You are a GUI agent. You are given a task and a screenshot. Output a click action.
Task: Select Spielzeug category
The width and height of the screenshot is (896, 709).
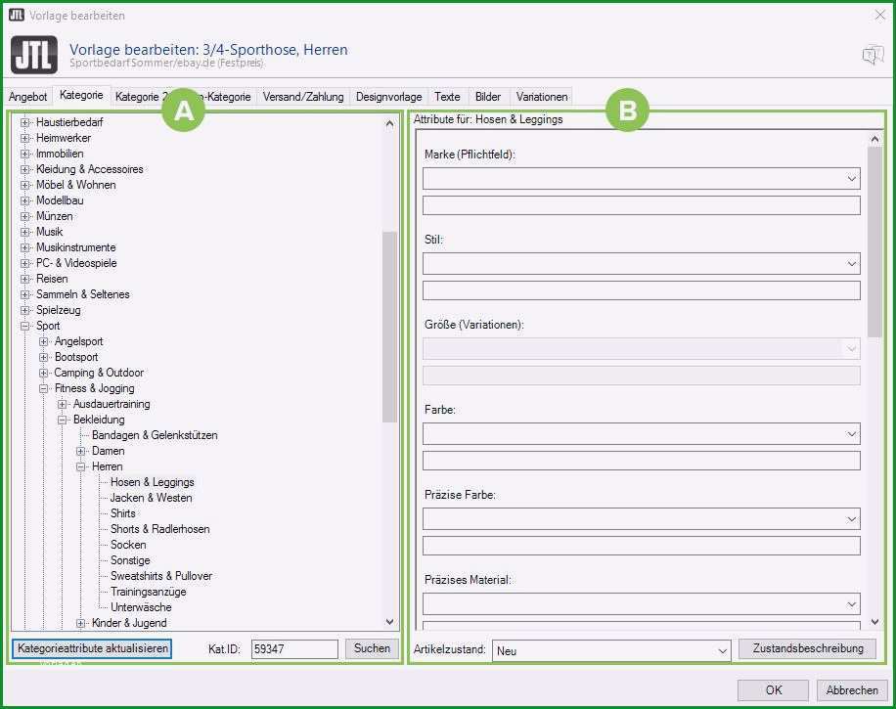[x=59, y=310]
